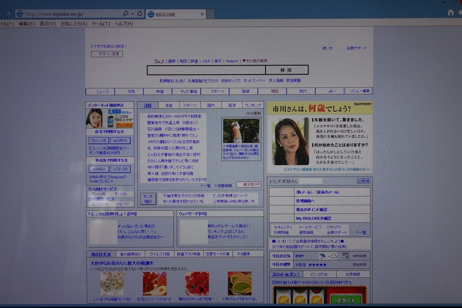
Task: Select the BIGLOBE tab
Action: (176, 14)
